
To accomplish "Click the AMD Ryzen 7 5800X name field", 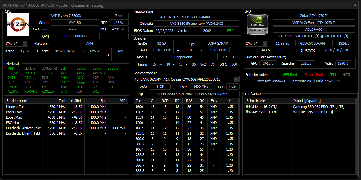I will (66, 16).
